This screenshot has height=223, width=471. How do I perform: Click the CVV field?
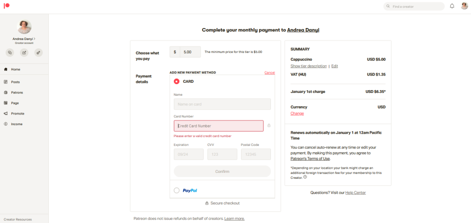[222, 154]
